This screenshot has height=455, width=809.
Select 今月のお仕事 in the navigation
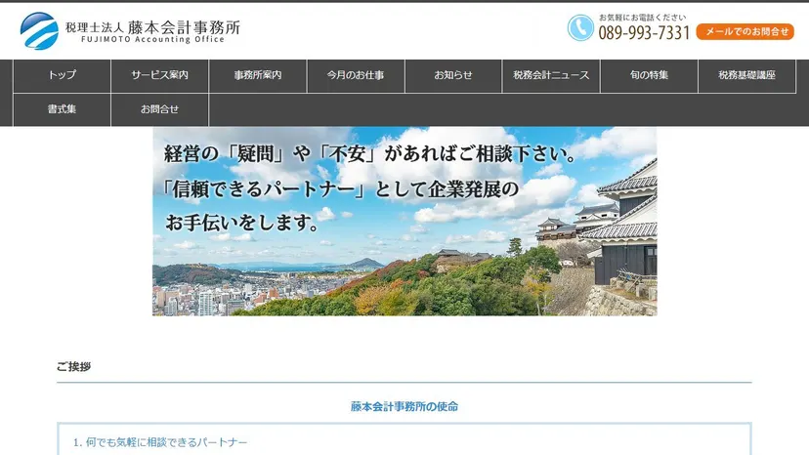pos(356,75)
